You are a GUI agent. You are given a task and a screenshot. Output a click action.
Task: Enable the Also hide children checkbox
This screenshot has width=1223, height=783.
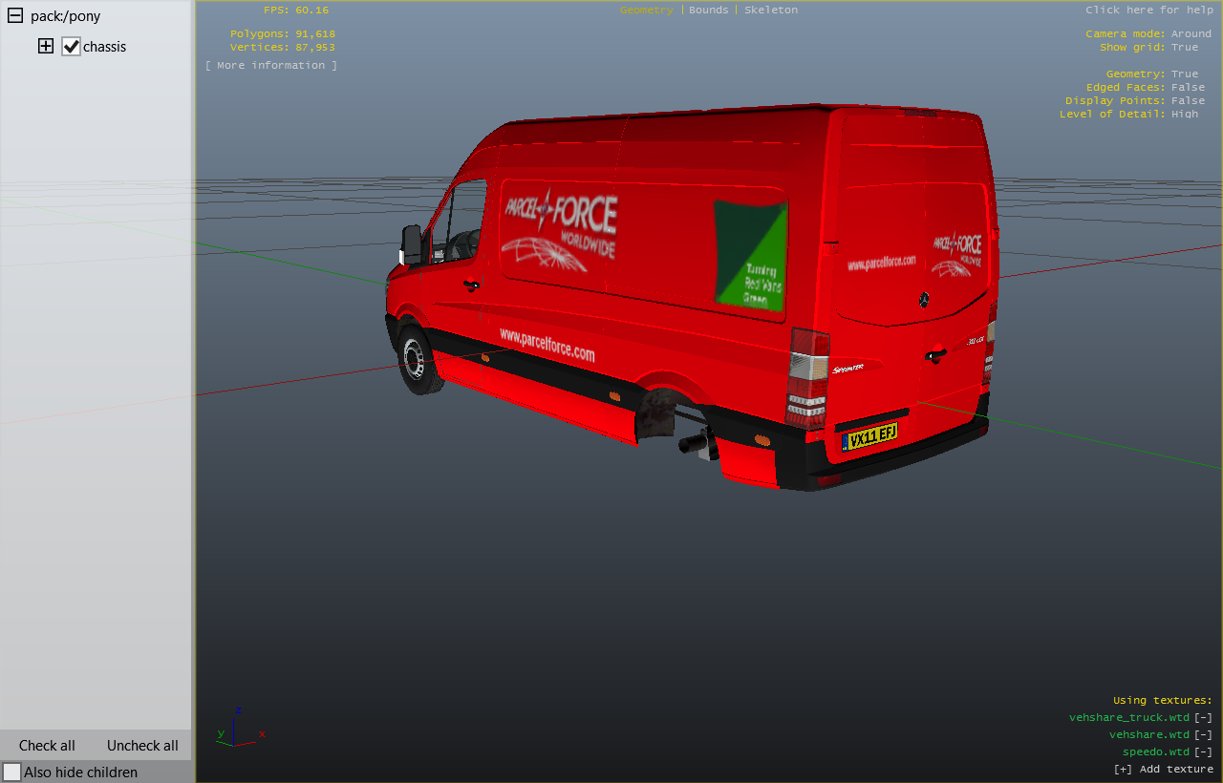[x=12, y=772]
